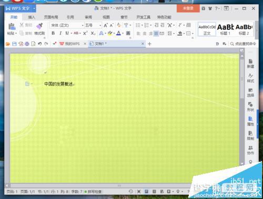Switch to the 页面布局 ribbon tab
Image resolution: width=263 pixels, height=199 pixels.
point(51,17)
